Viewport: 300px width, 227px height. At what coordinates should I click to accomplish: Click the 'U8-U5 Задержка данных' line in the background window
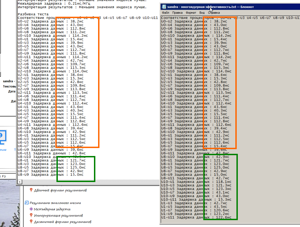pyautogui.click(x=52, y=168)
